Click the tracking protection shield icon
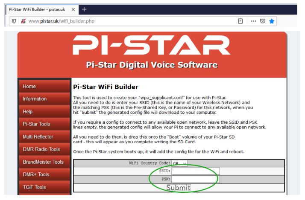Screen dimensions: 305x200 point(14,21)
